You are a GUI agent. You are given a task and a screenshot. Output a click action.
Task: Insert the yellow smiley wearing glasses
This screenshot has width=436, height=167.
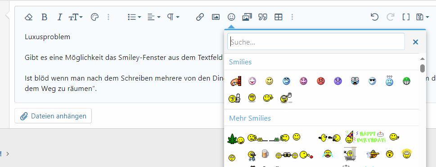(x=252, y=98)
